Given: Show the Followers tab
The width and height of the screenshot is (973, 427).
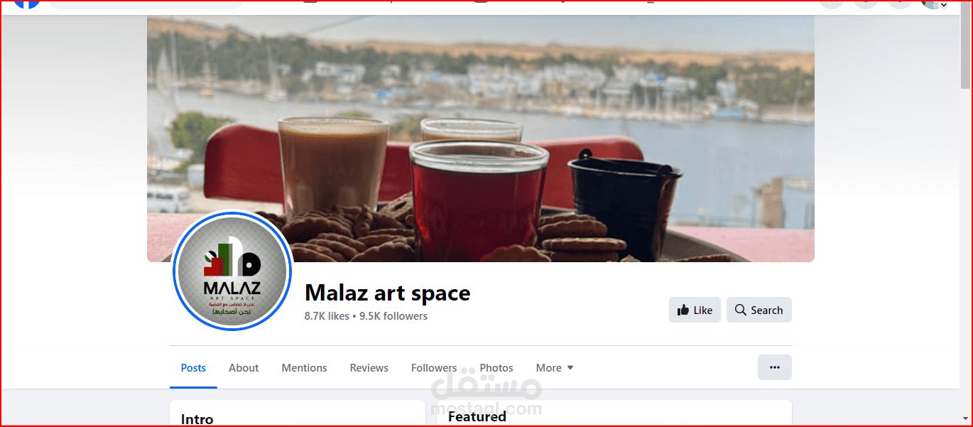Looking at the screenshot, I should pyautogui.click(x=434, y=368).
